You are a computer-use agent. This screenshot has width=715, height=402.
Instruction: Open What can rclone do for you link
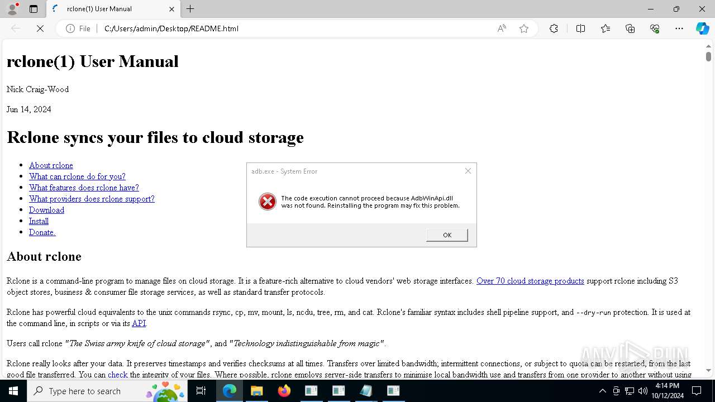[x=77, y=176]
